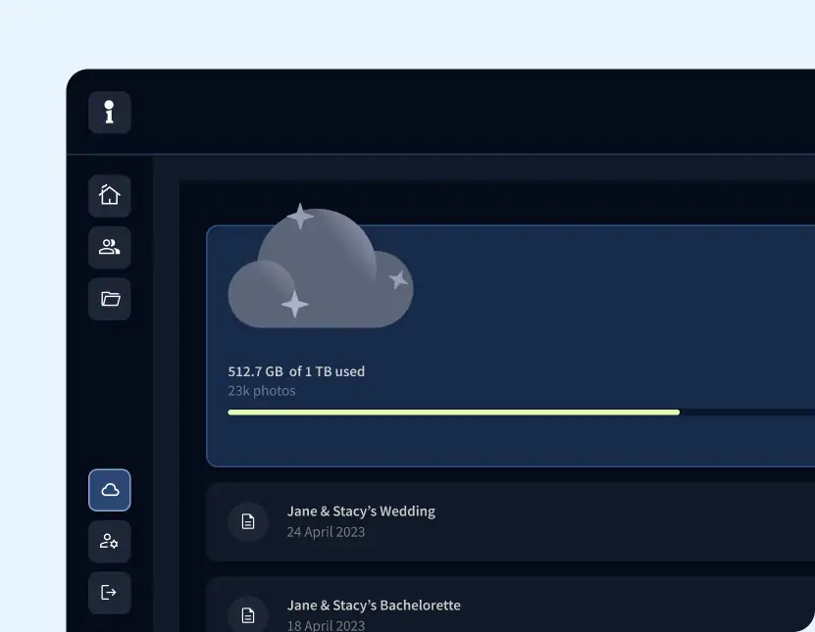Click the "23k photos" label
Screen dimensions: 815x632
click(x=261, y=391)
